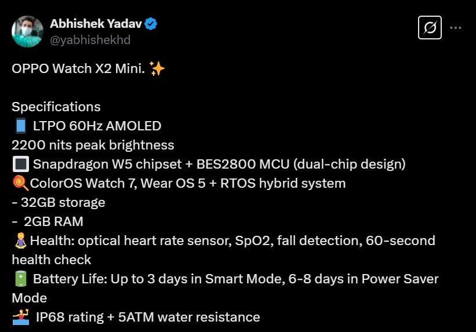Viewport: 476px width, 332px height.
Task: Click the blue verified badge
Action: (151, 24)
